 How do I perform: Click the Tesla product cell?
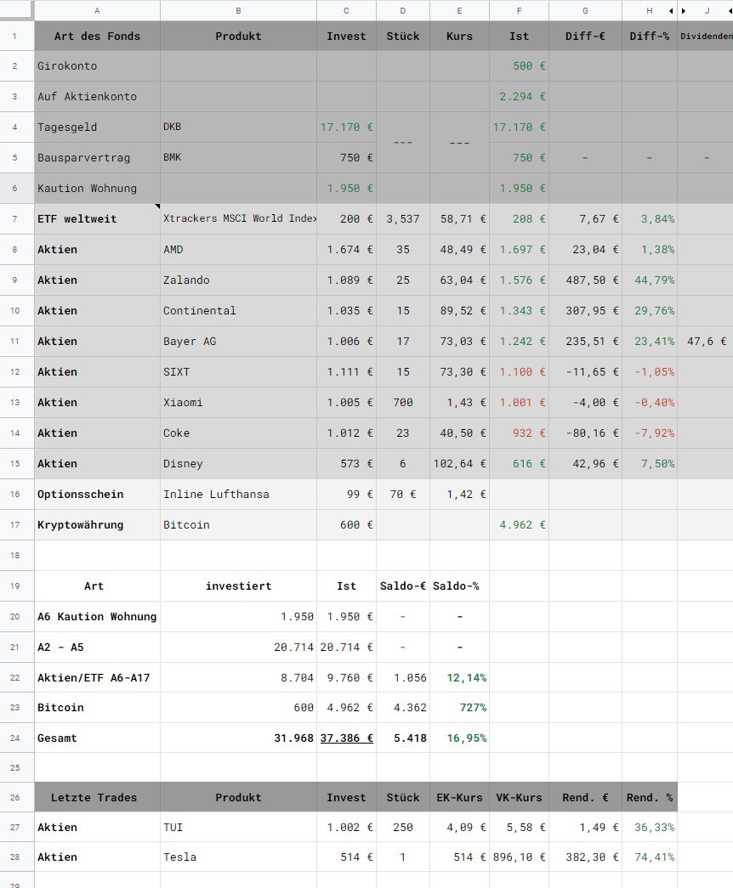coord(238,857)
